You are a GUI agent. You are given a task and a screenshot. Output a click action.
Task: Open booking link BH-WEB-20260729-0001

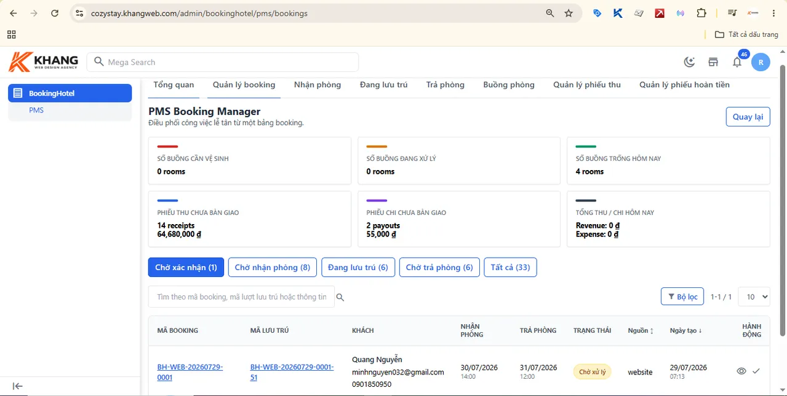(x=190, y=372)
